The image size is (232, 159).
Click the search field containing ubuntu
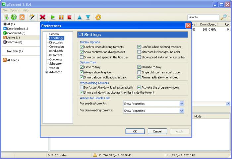(203, 17)
